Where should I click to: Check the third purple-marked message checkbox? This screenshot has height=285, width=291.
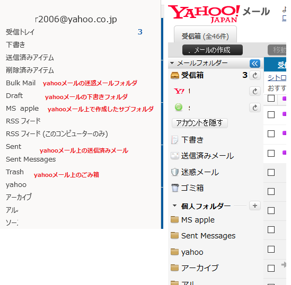point(271,153)
